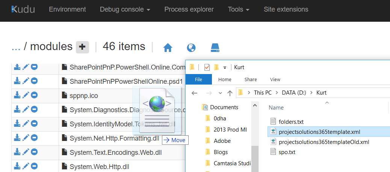Switch to Share ribbon tab in Explorer

tap(251, 79)
